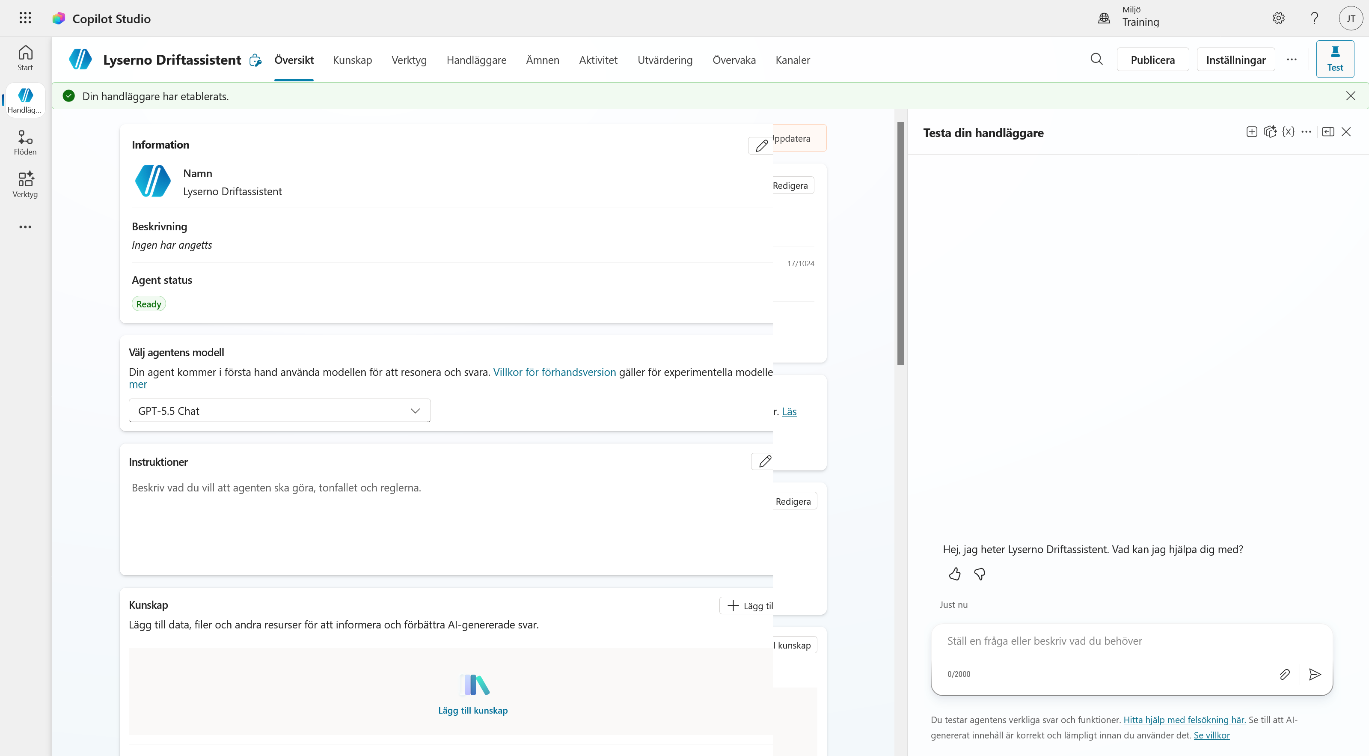Image resolution: width=1369 pixels, height=756 pixels.
Task: Open the settings gear icon
Action: point(1278,18)
